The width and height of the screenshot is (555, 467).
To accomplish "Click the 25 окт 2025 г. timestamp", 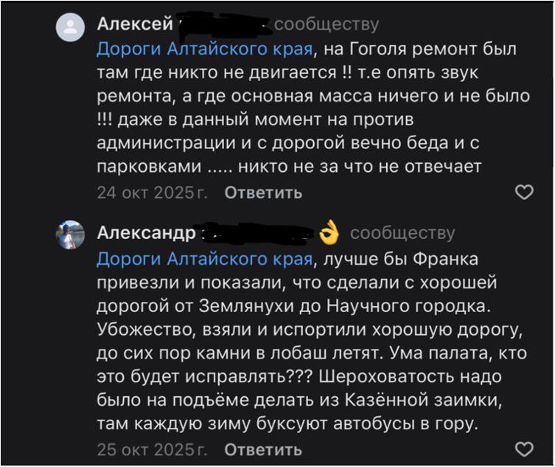I will pyautogui.click(x=153, y=449).
